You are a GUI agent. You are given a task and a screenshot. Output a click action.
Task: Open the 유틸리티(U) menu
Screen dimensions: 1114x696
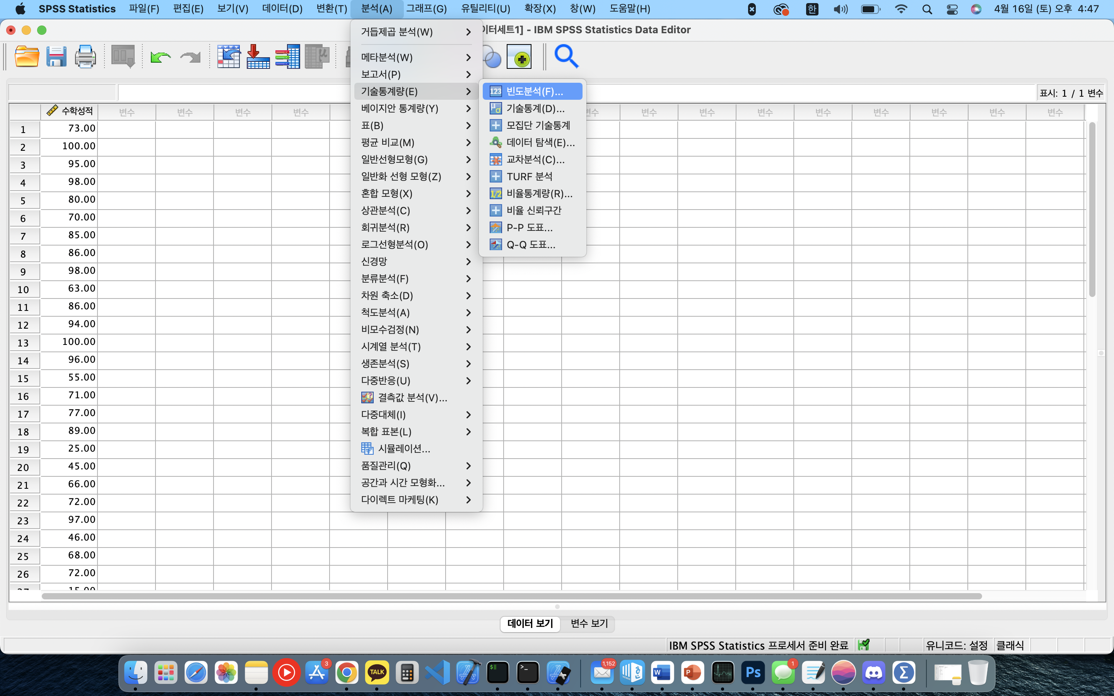485,9
